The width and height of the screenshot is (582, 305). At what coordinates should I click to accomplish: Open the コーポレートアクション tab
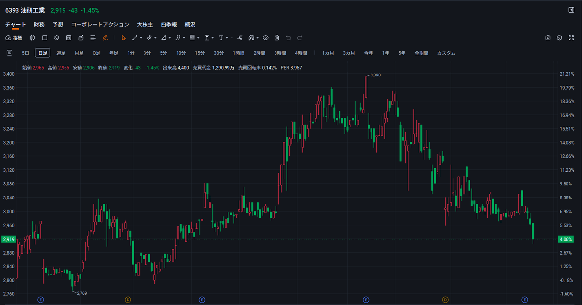[100, 24]
